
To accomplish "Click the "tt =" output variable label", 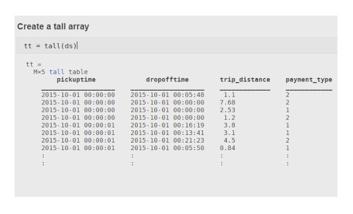I will click(x=31, y=65).
